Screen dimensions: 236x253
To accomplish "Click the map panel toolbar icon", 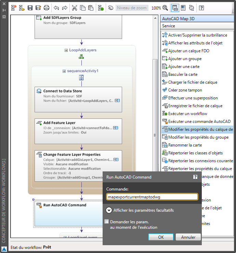I will click(183, 8).
